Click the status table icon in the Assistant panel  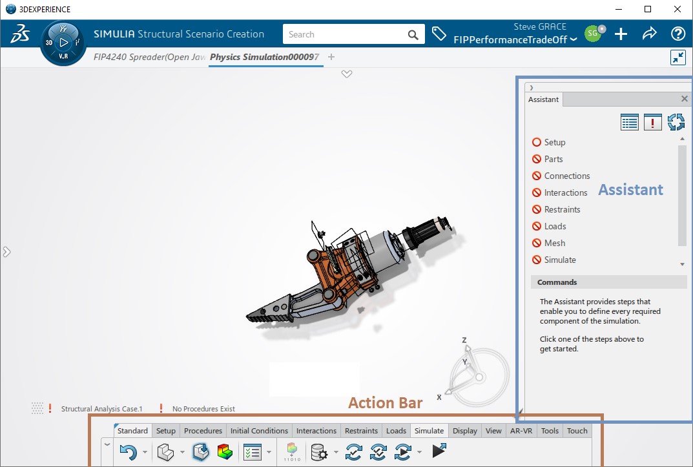point(628,121)
